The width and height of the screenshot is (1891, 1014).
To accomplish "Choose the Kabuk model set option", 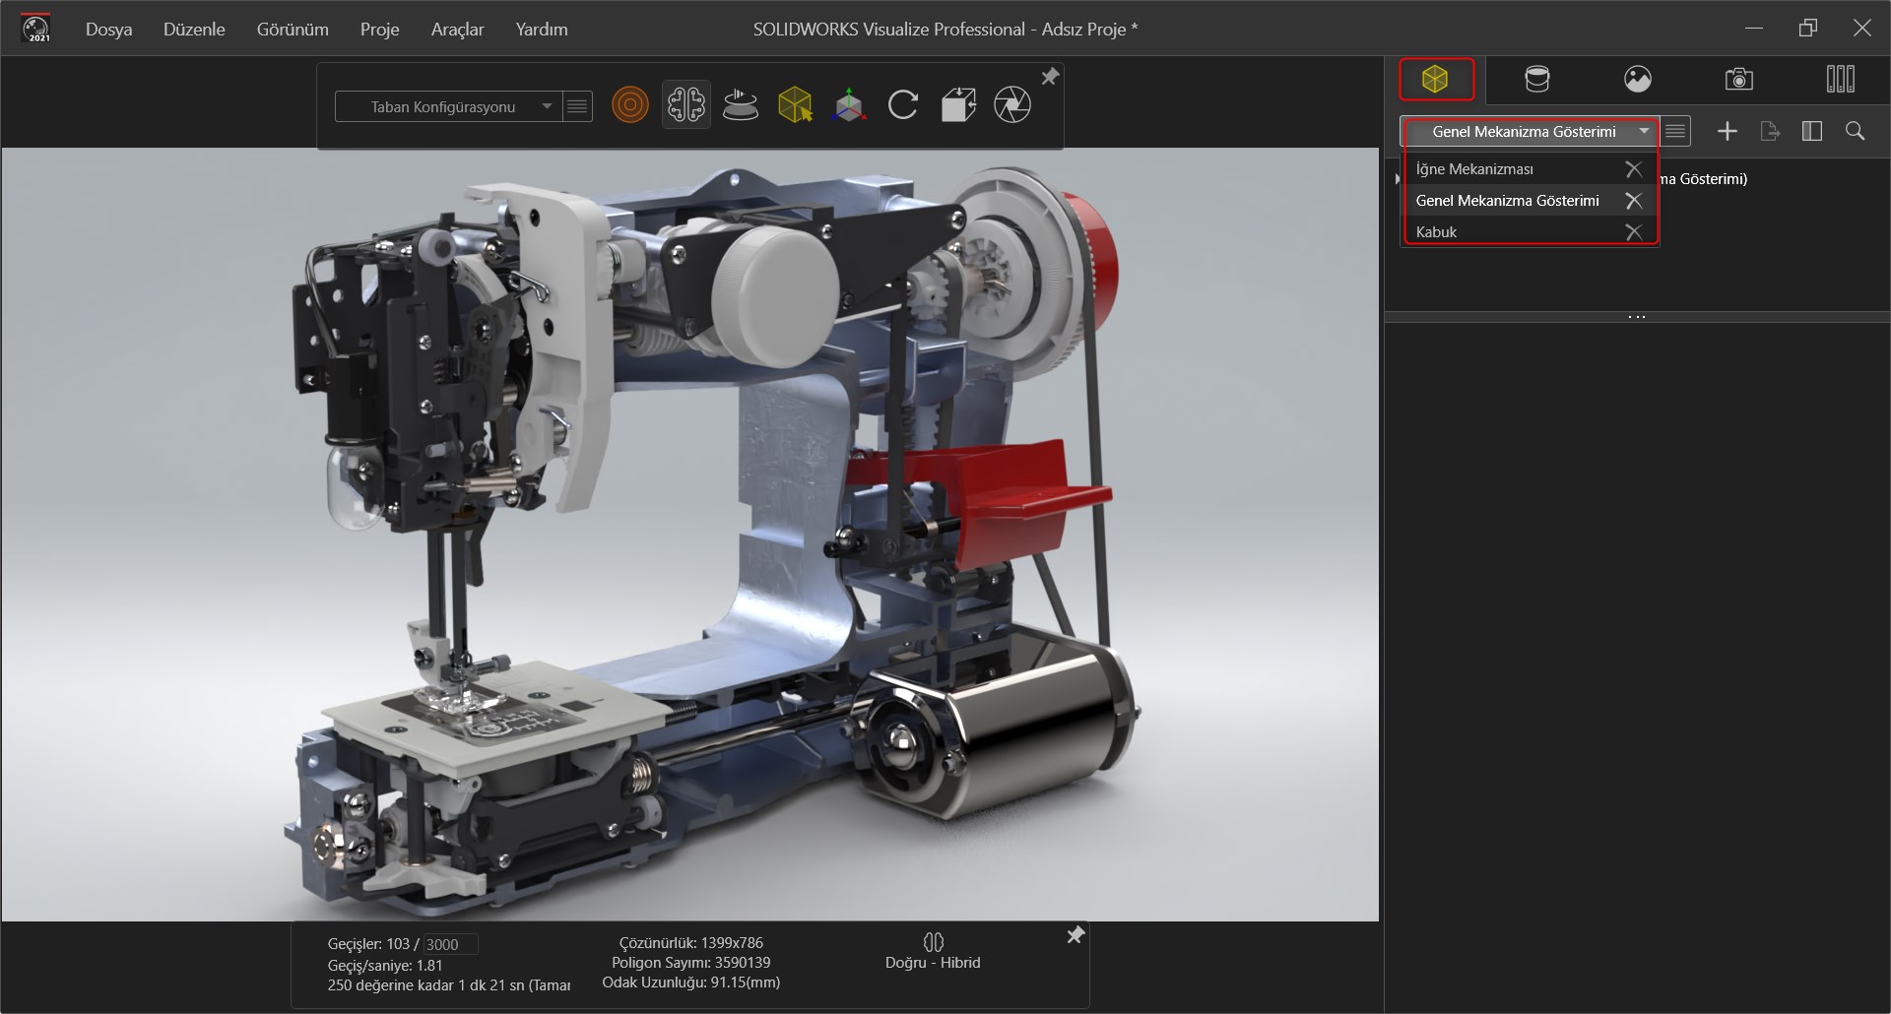I will (1436, 232).
